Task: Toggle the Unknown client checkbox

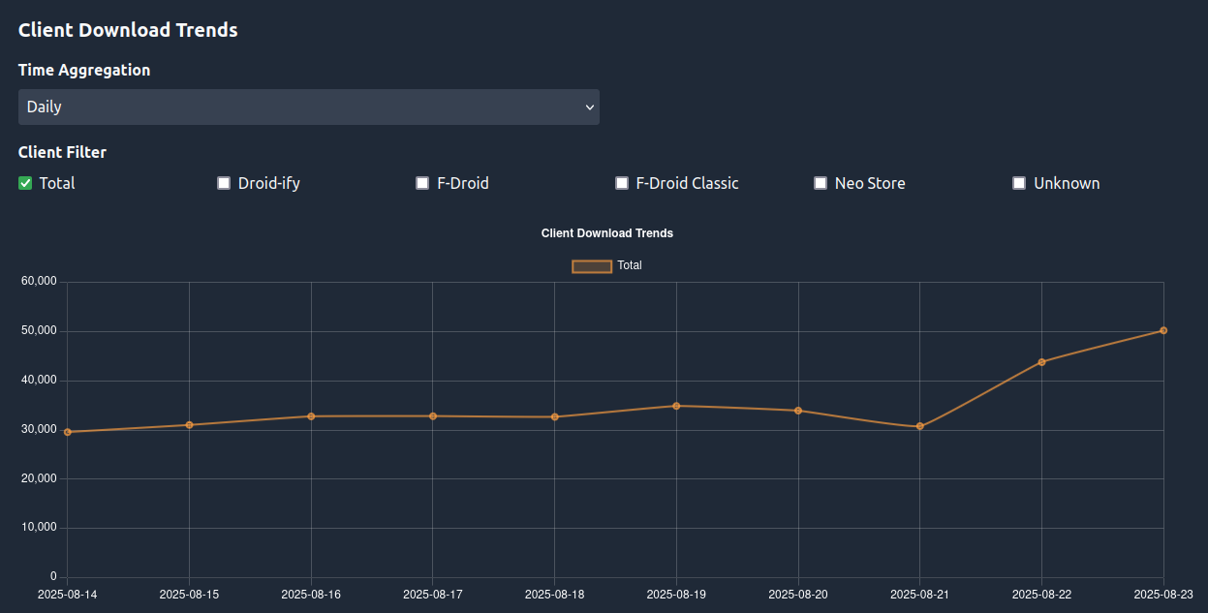Action: pos(1019,183)
